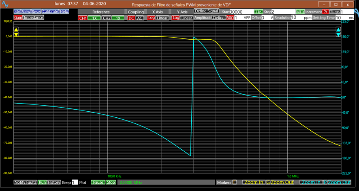
Task: Click the Start frequency input field
Action: 241,12
